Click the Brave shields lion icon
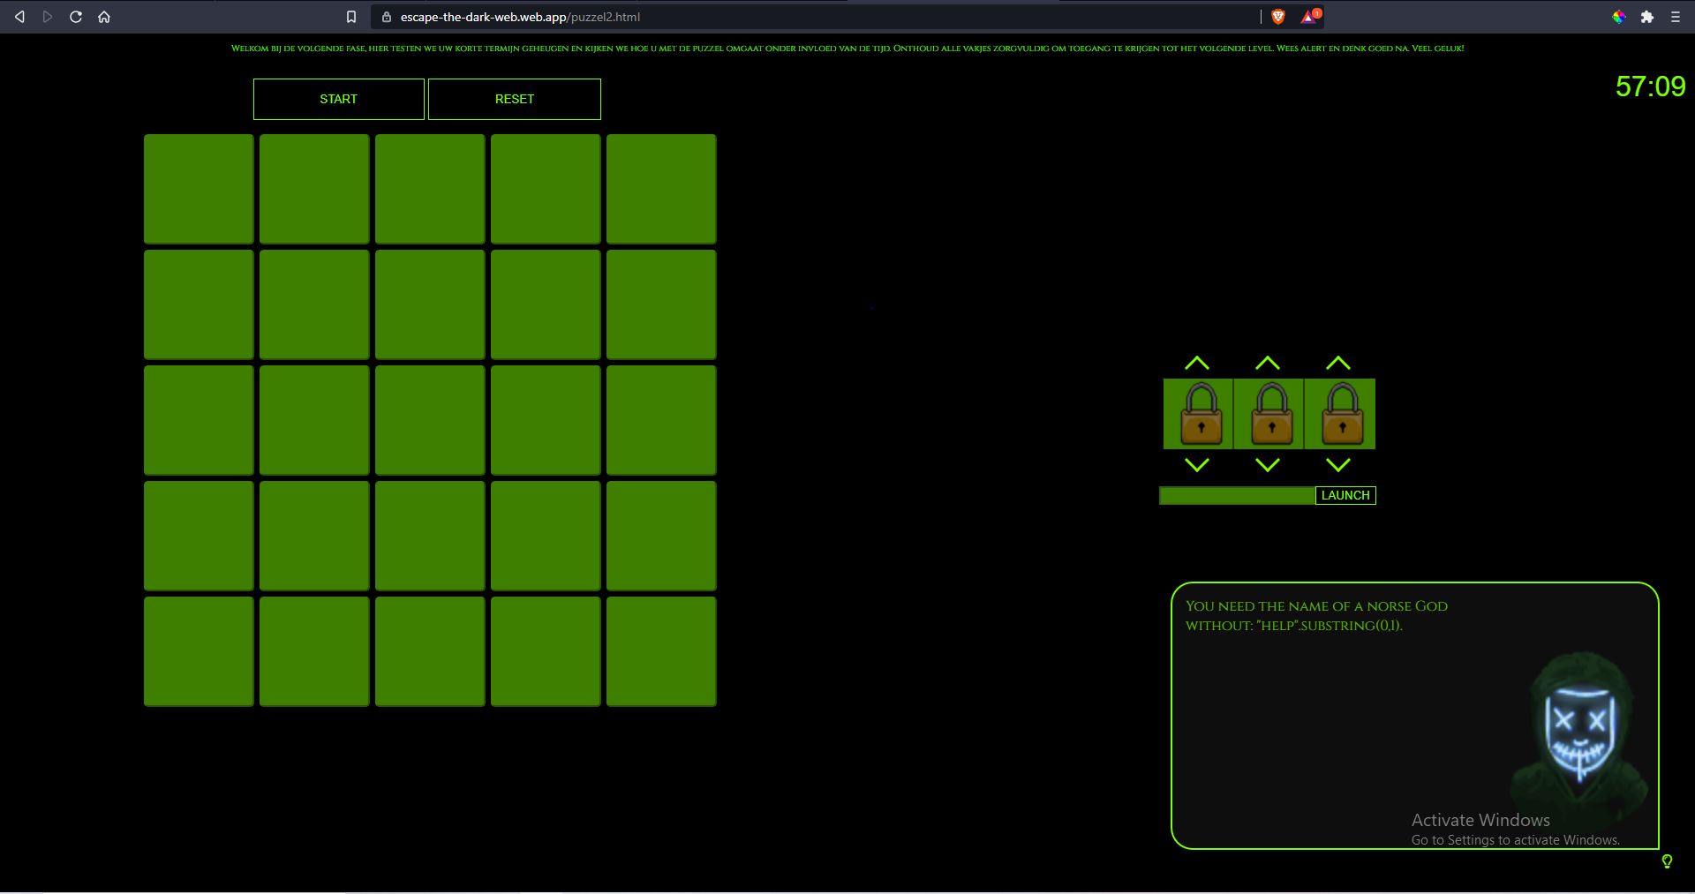 click(1278, 17)
